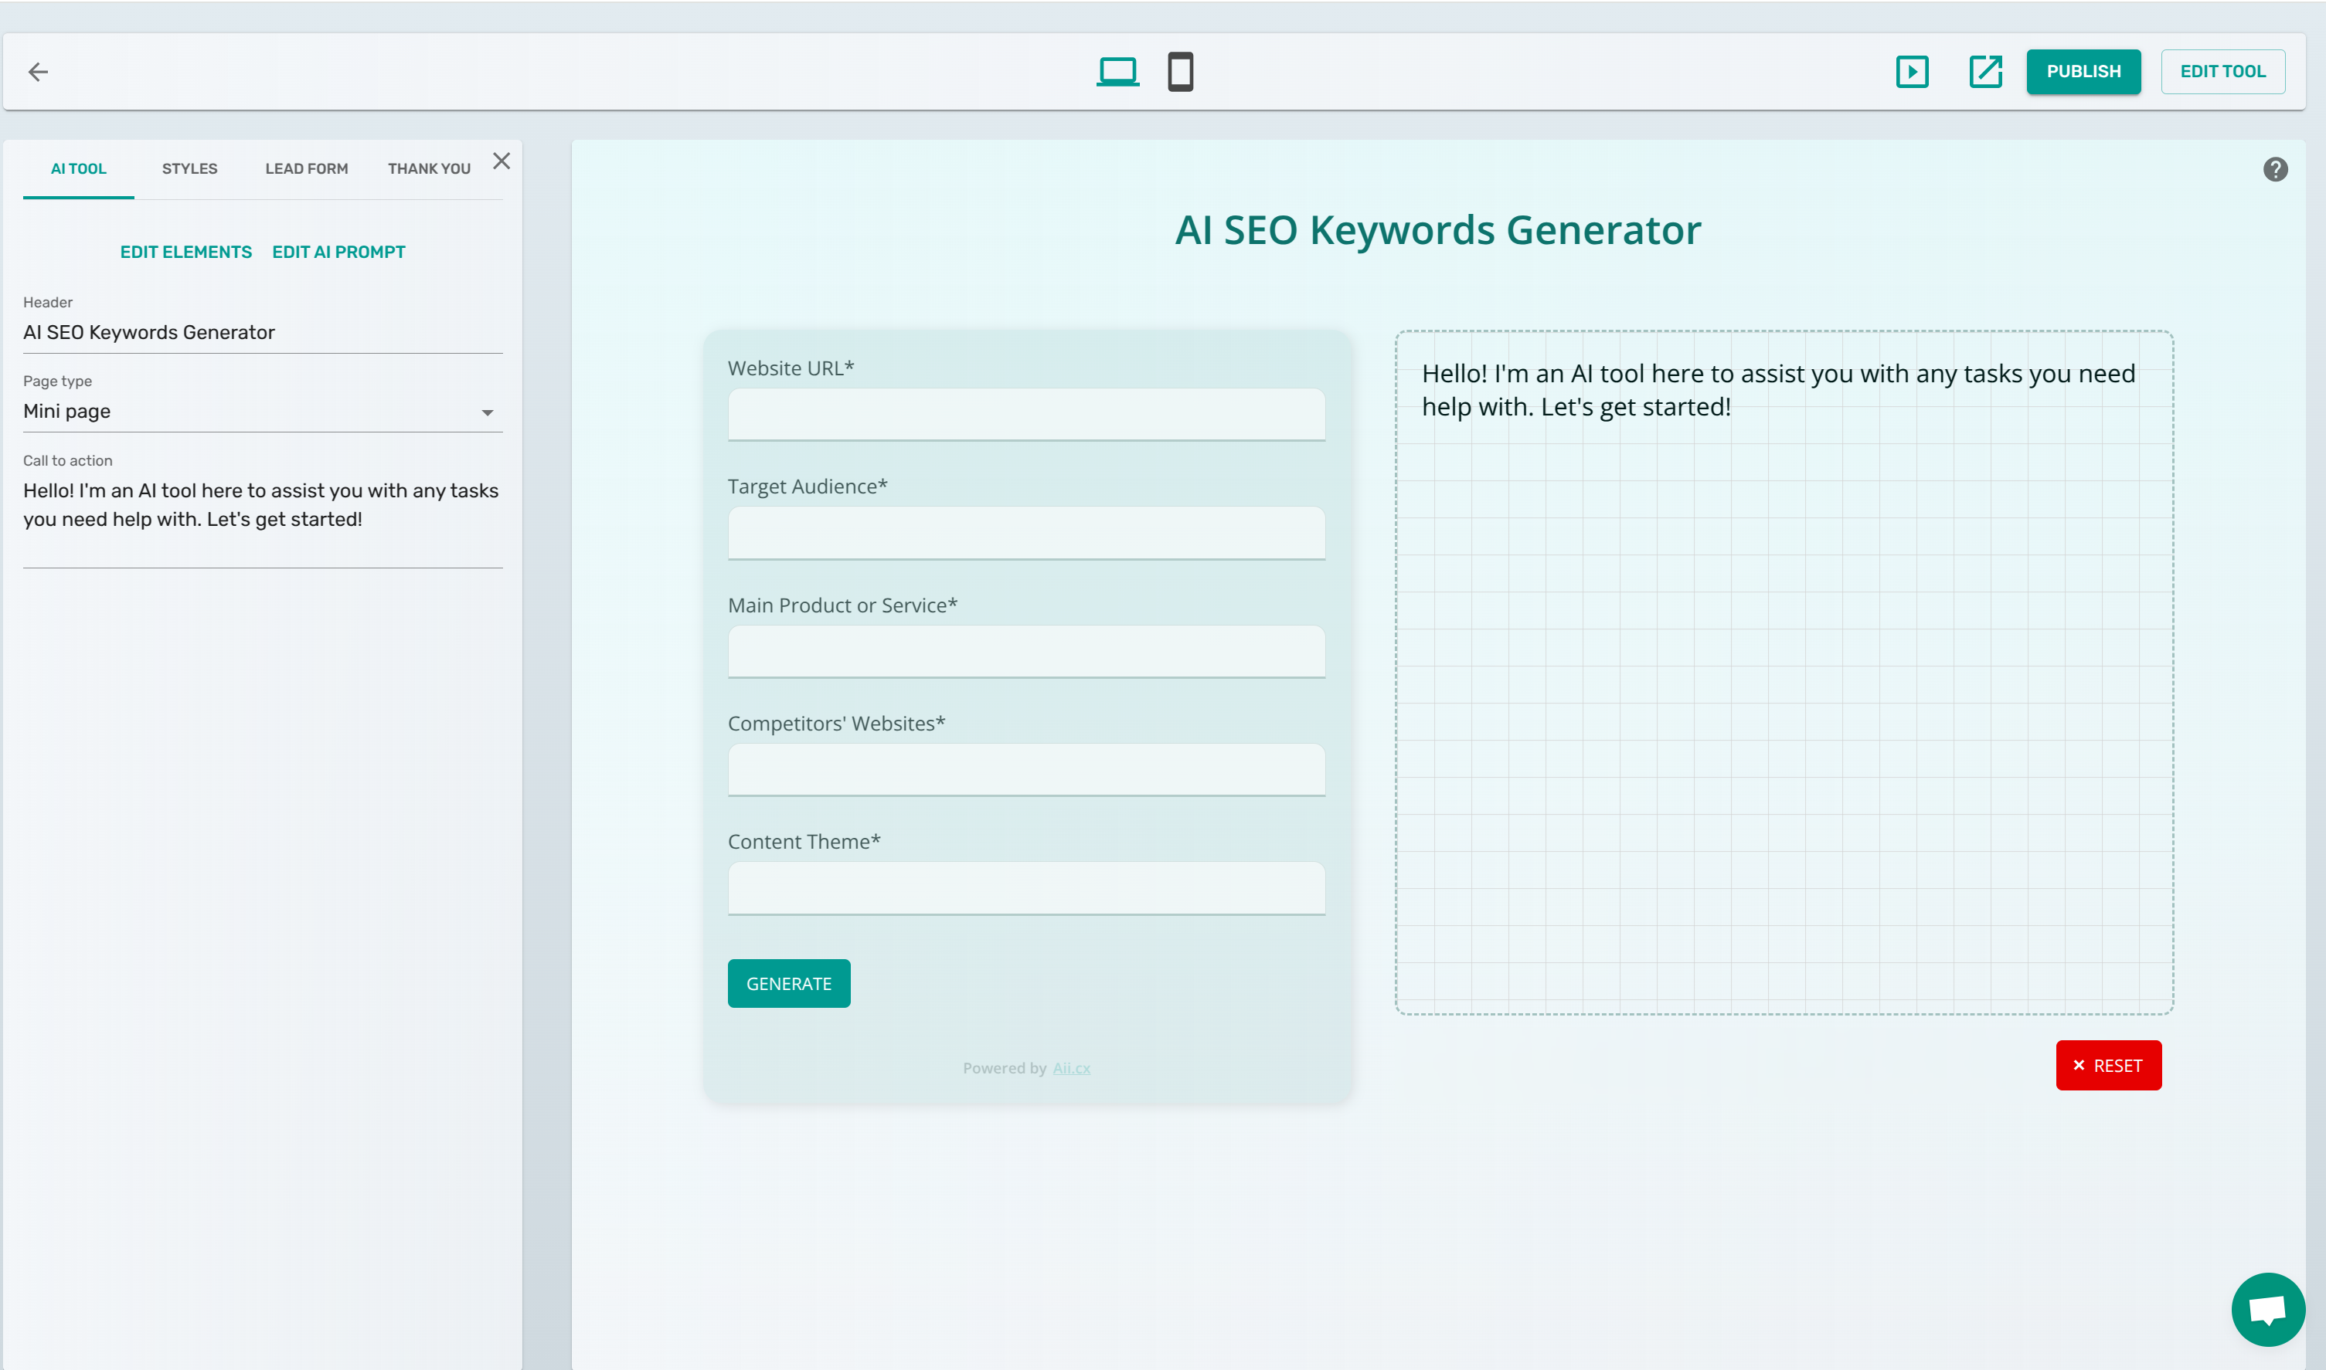Image resolution: width=2326 pixels, height=1370 pixels.
Task: Click the AI SEO Keywords Generator title
Action: coord(1437,230)
